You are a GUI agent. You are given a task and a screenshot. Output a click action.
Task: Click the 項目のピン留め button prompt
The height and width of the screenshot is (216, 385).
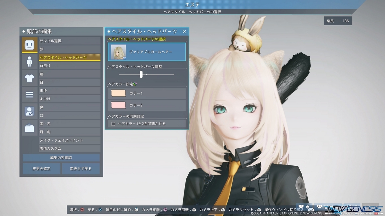pos(136,210)
